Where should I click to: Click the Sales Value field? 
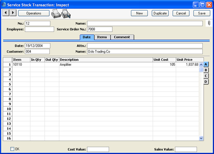[x=186, y=149]
